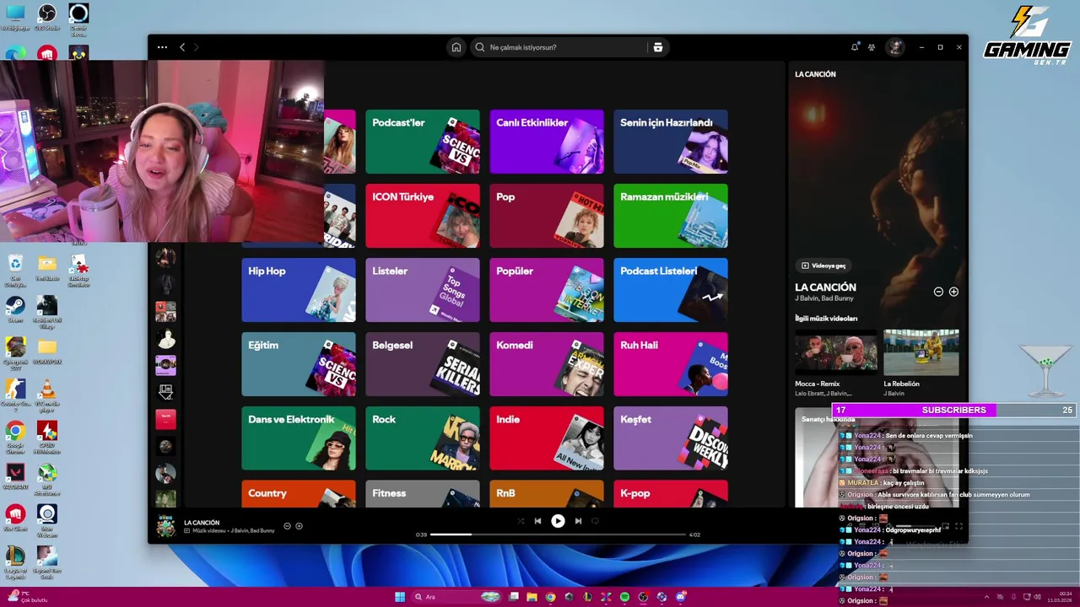The image size is (1080, 607).
Task: Open the Ruh Hali category tile
Action: pos(671,364)
